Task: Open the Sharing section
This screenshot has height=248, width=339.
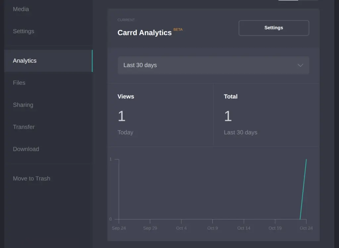Action: pos(23,105)
